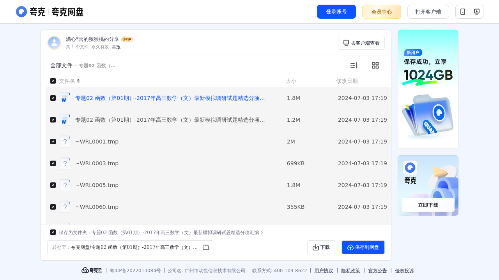Open the 用户协议 footer link
Viewport: 499px width, 280px height.
(x=324, y=271)
